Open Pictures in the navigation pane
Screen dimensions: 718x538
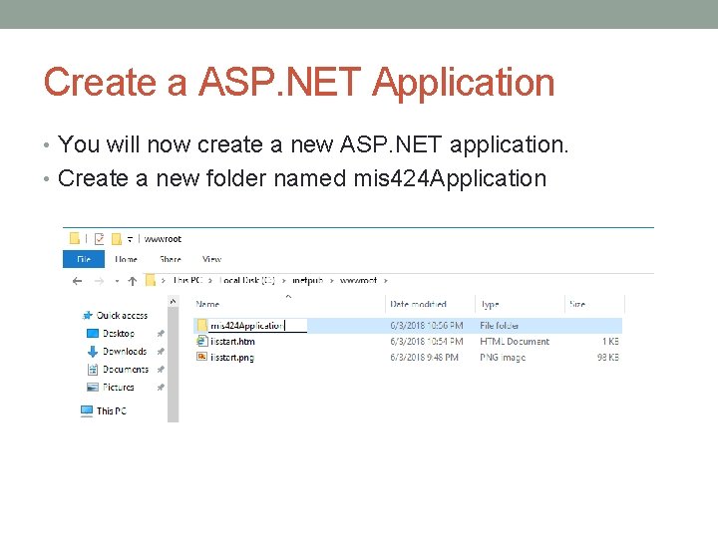pos(118,387)
